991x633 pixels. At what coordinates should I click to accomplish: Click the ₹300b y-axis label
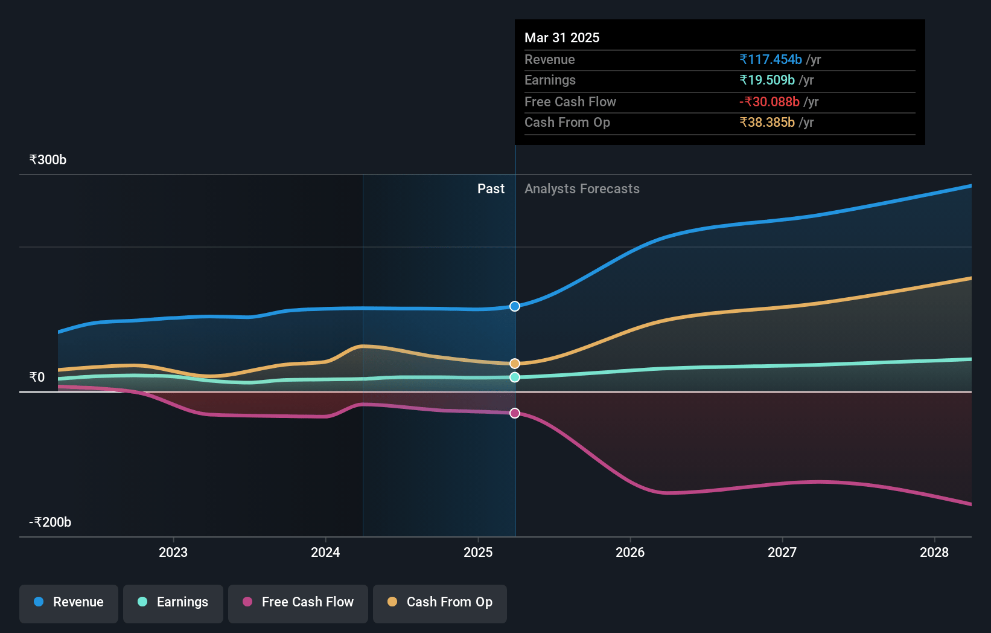pos(48,159)
